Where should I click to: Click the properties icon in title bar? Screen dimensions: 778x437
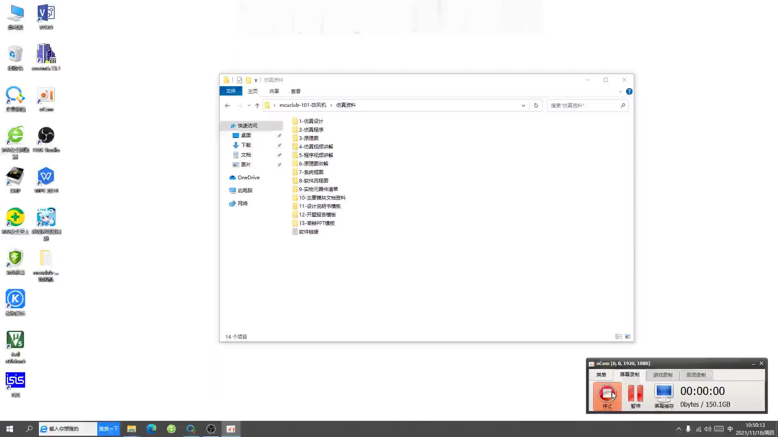coord(239,80)
